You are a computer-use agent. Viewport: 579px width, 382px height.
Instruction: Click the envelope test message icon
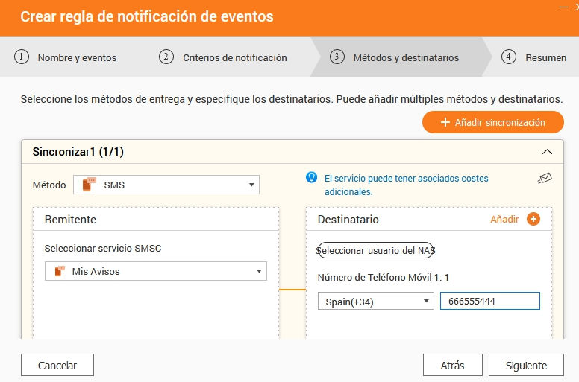[545, 179]
